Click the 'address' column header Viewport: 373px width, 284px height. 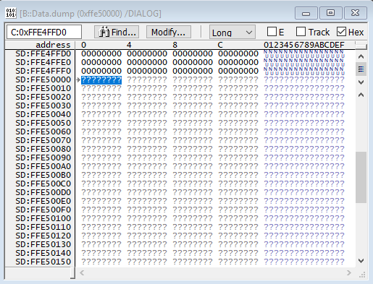[x=53, y=45]
